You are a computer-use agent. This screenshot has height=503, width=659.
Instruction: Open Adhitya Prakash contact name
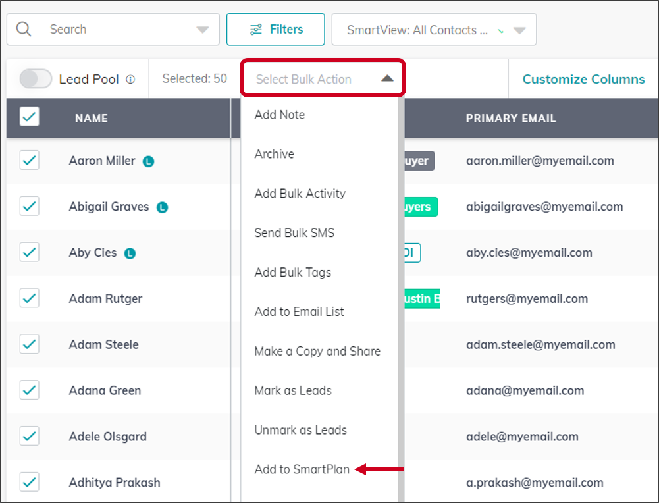(x=115, y=483)
